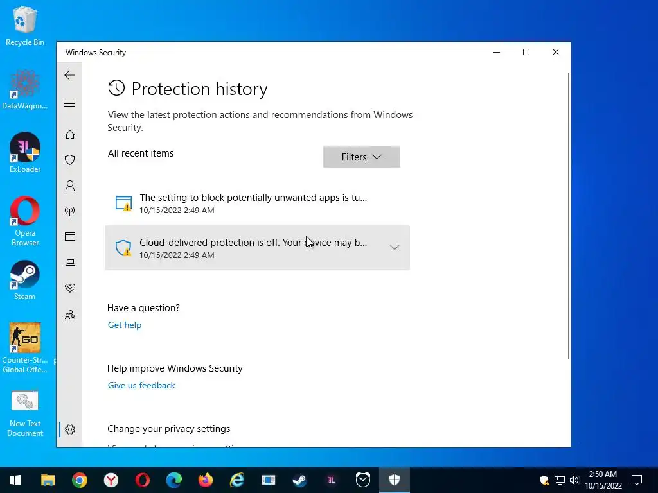Open the notification Action Center icon

click(x=637, y=480)
